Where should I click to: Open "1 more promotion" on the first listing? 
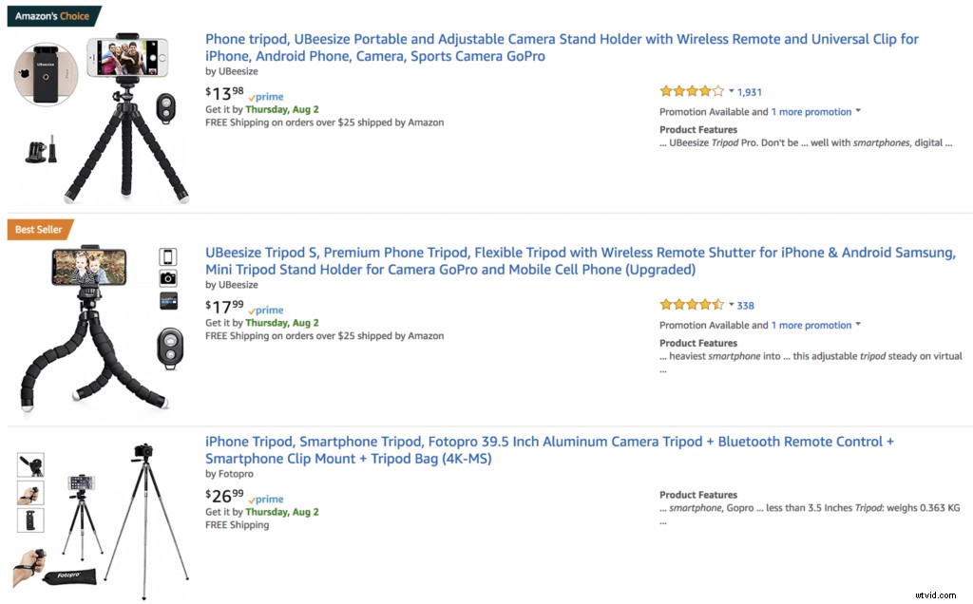(812, 111)
